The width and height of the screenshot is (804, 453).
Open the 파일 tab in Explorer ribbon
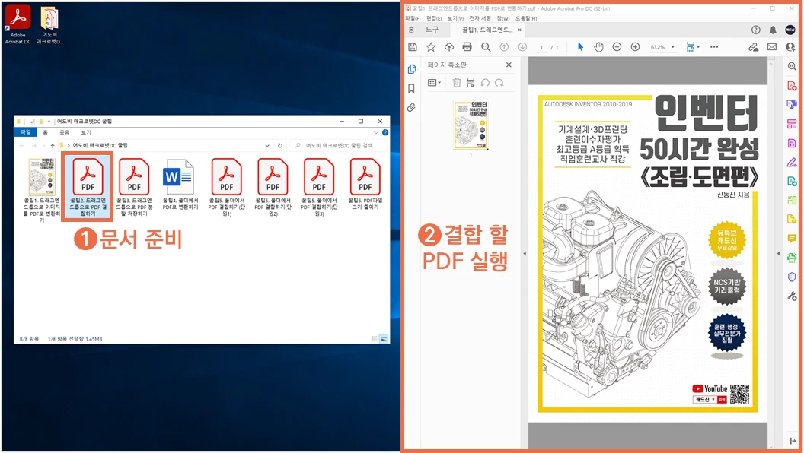(25, 132)
